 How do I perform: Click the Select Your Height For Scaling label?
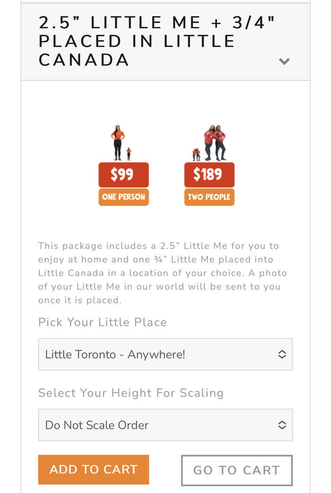[131, 393]
